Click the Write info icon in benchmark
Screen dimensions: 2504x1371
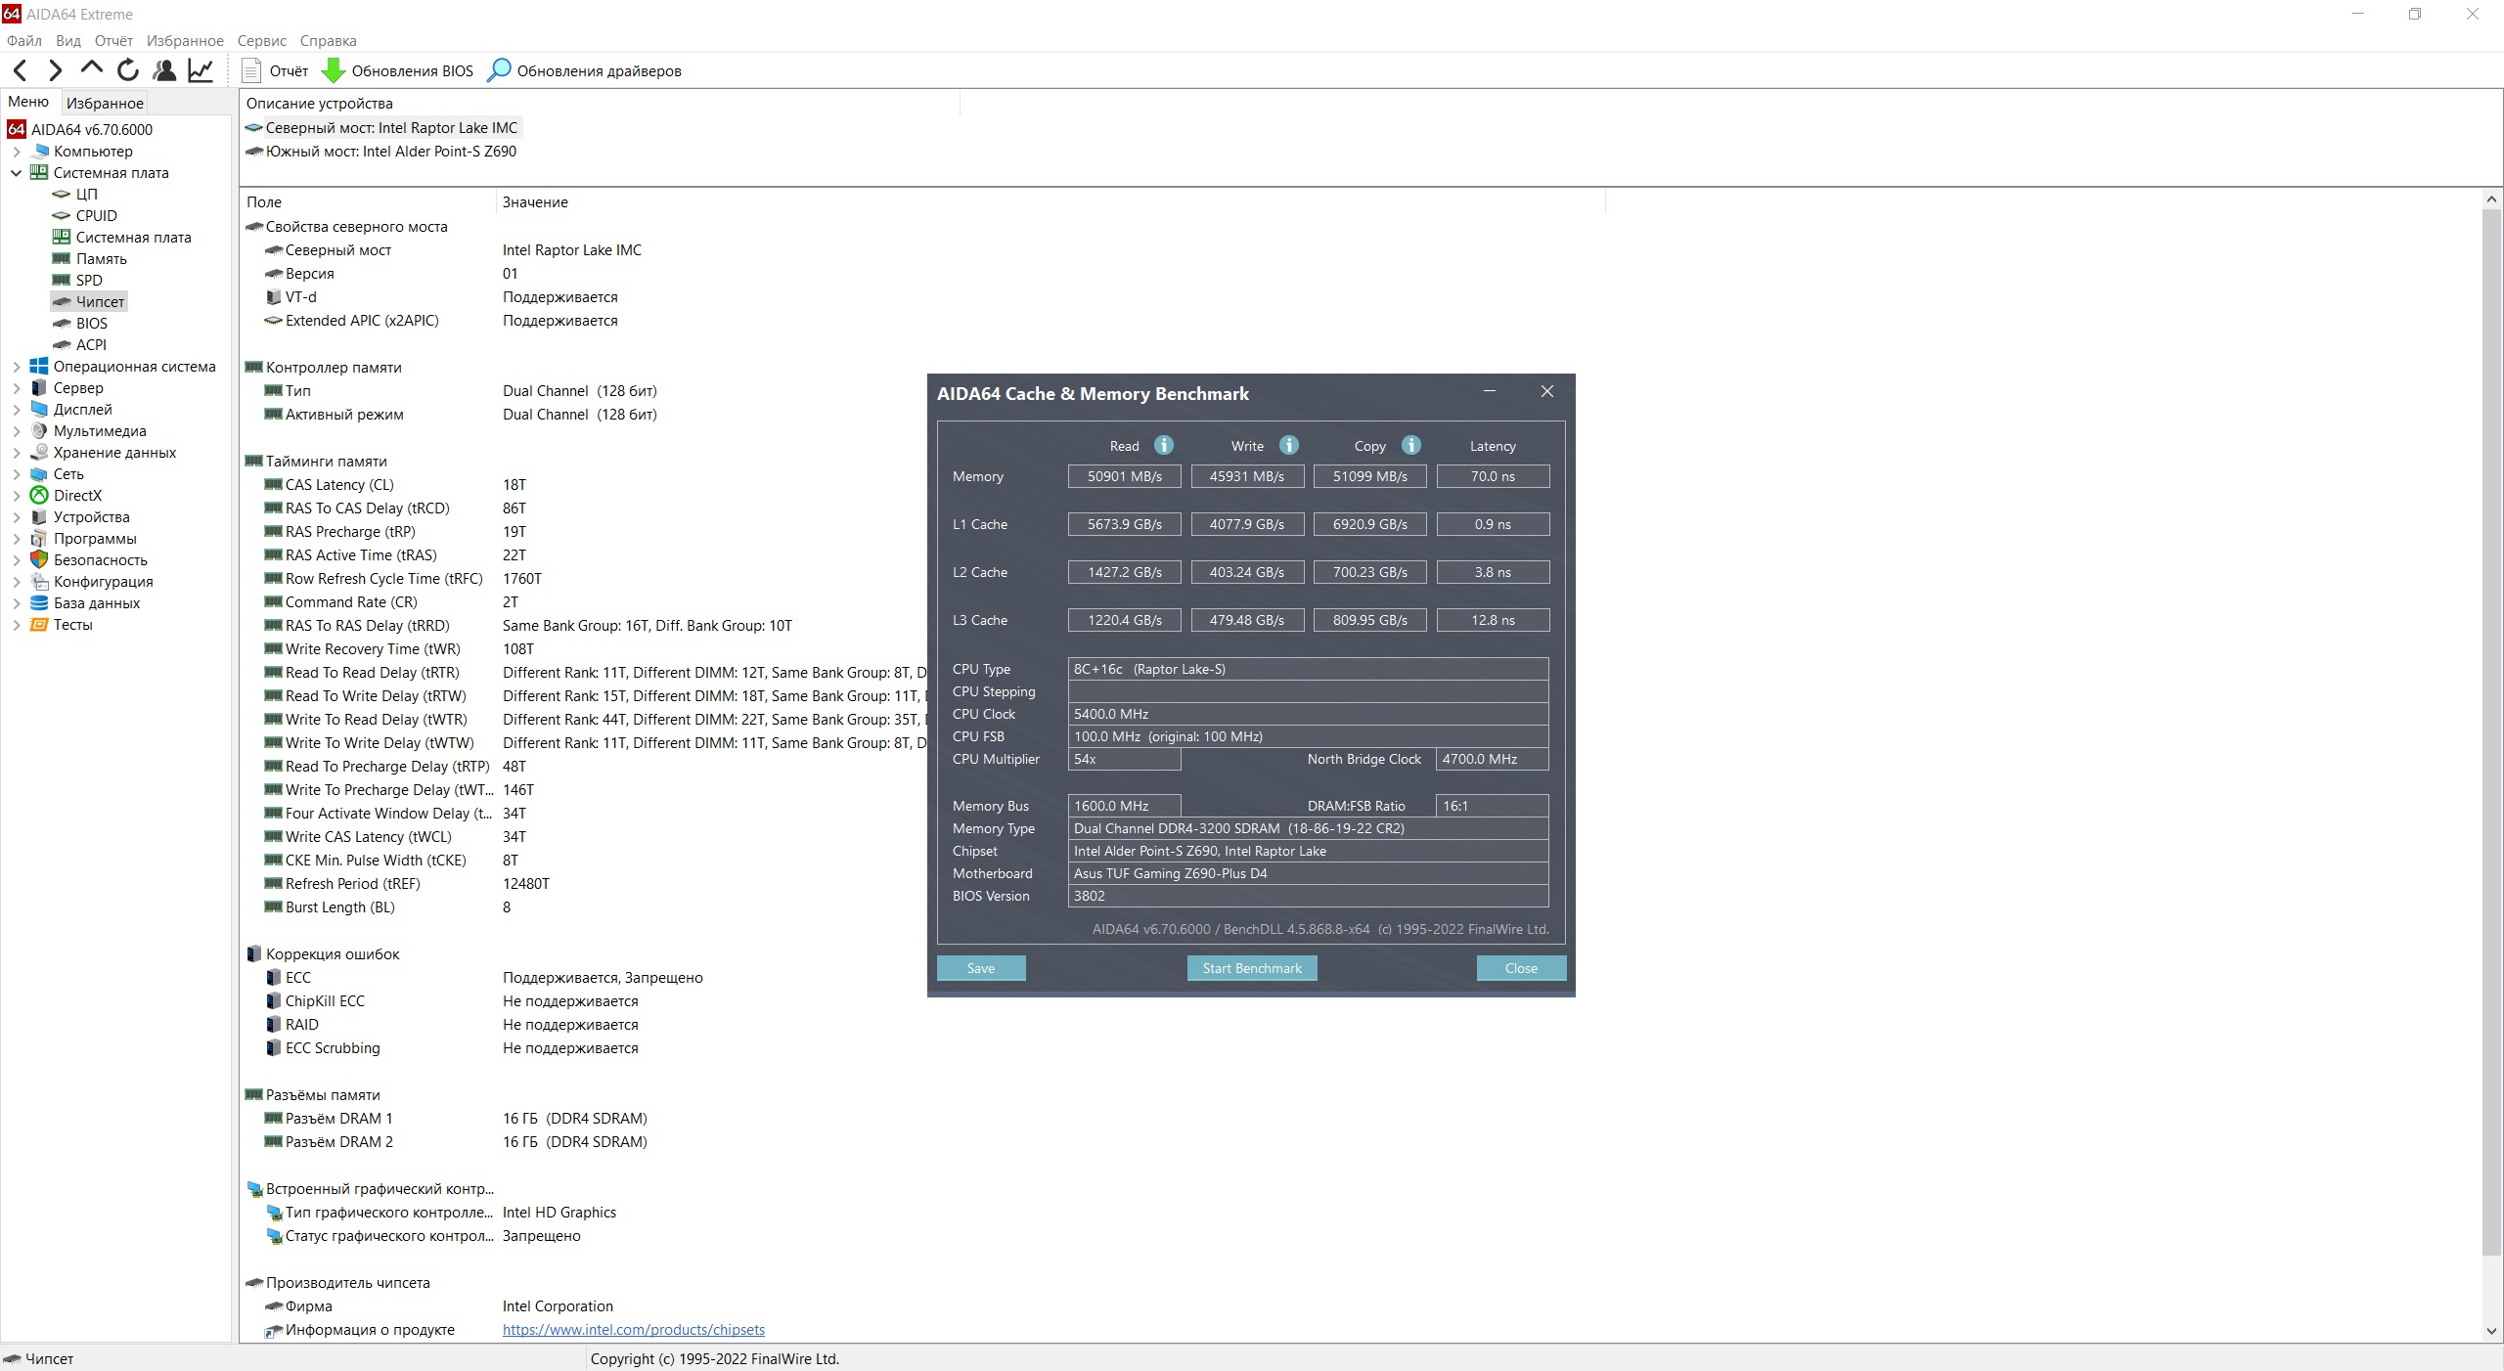1289,446
